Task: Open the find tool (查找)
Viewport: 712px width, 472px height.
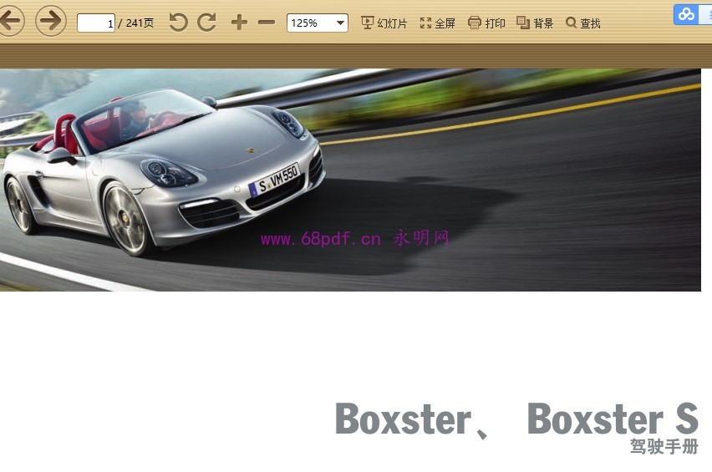Action: (x=583, y=23)
